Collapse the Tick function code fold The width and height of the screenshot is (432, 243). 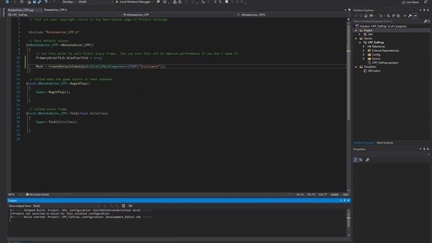(x=27, y=113)
